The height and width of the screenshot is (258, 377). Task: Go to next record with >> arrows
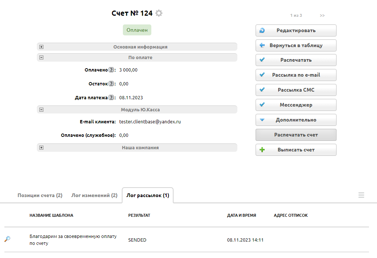coord(322,15)
